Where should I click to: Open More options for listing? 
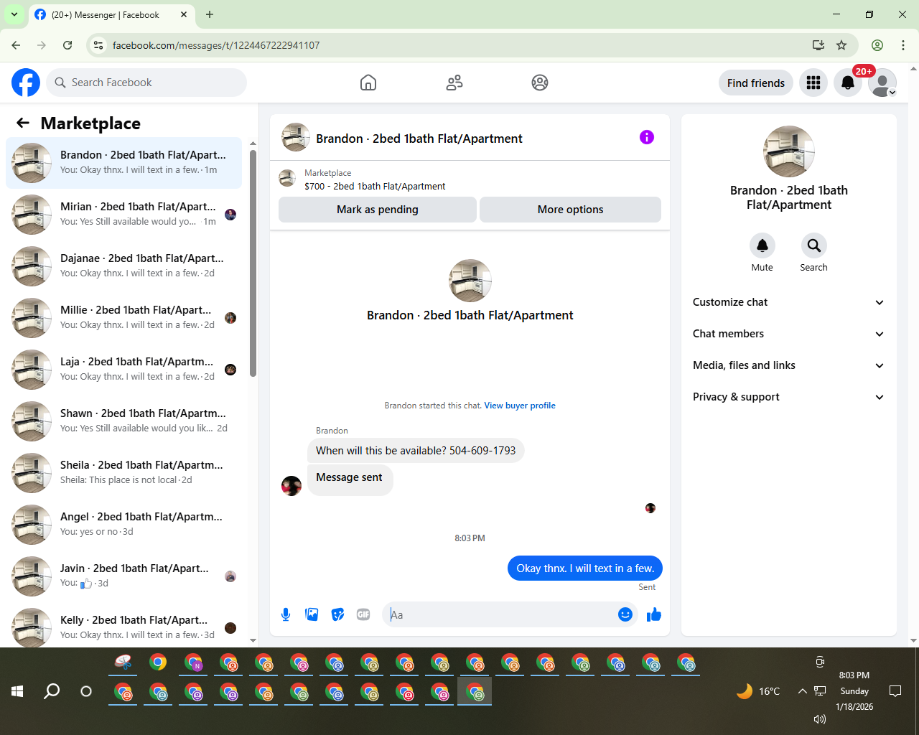[570, 210]
